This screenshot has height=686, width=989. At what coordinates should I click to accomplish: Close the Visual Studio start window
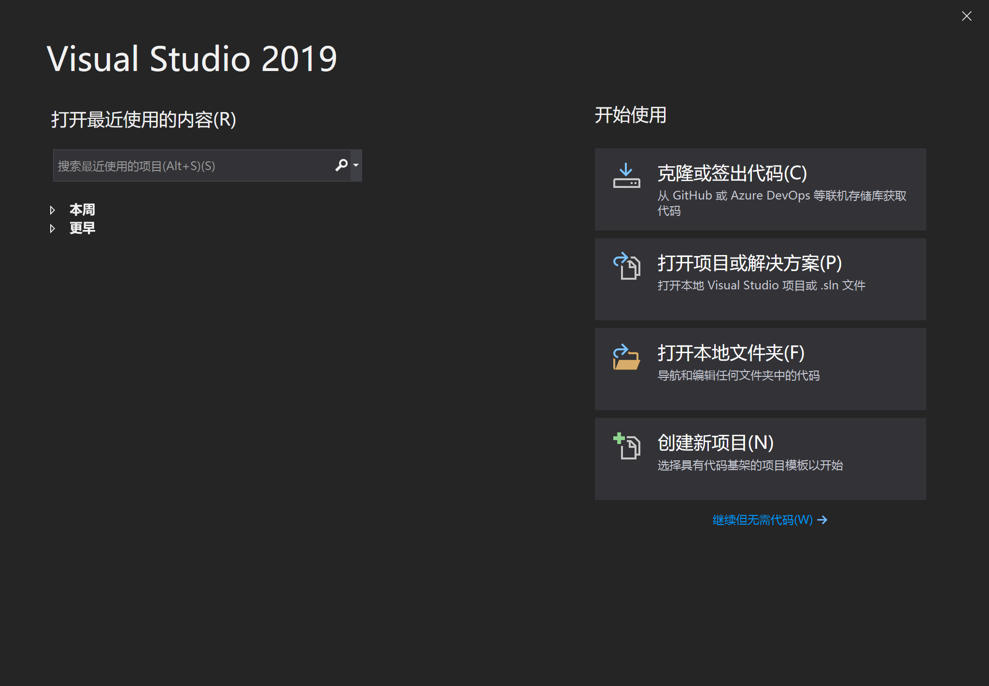pyautogui.click(x=967, y=16)
